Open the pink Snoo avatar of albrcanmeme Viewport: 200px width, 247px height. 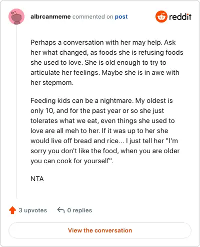pyautogui.click(x=16, y=17)
